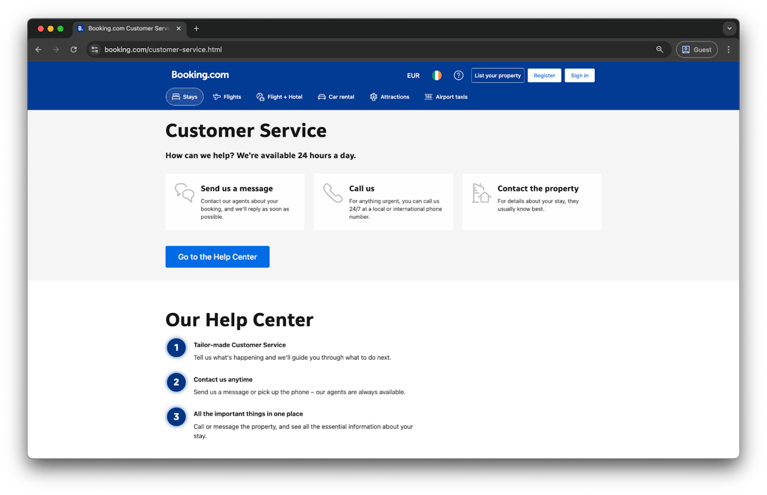
Task: Open the Send us a message card
Action: point(235,202)
